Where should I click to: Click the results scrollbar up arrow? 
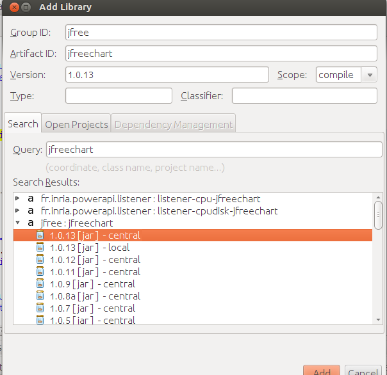(x=378, y=197)
